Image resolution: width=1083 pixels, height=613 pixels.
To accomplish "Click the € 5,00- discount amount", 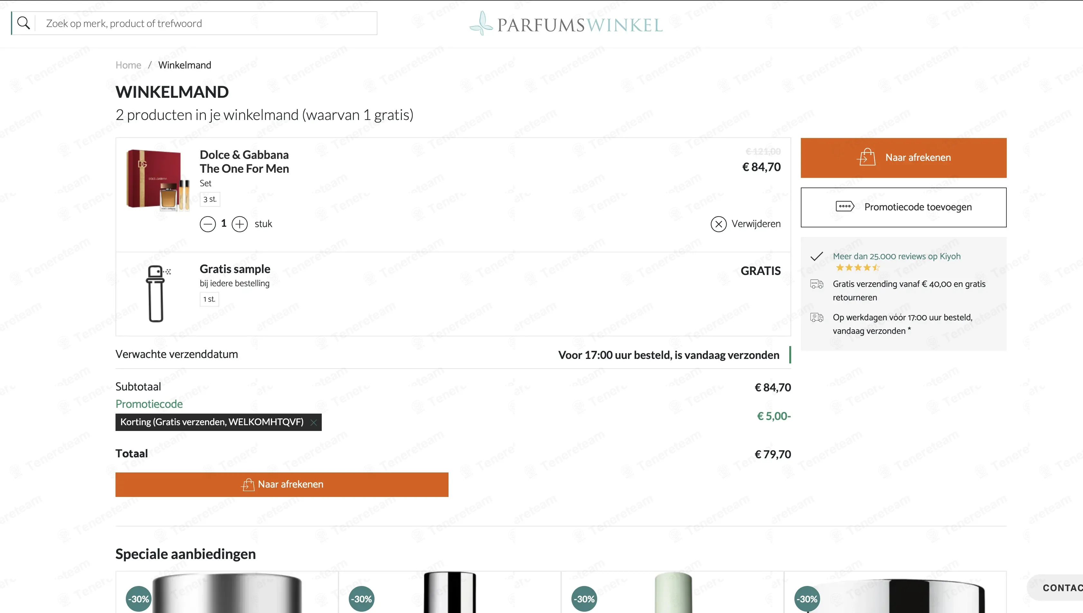I will click(x=774, y=416).
